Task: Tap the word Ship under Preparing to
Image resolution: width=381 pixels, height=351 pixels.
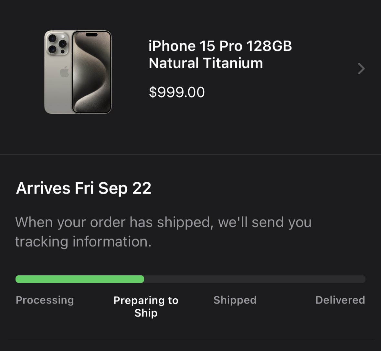Action: tap(146, 313)
